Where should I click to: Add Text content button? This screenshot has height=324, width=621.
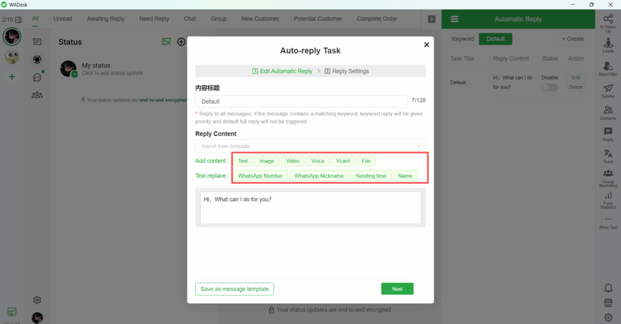coord(243,161)
